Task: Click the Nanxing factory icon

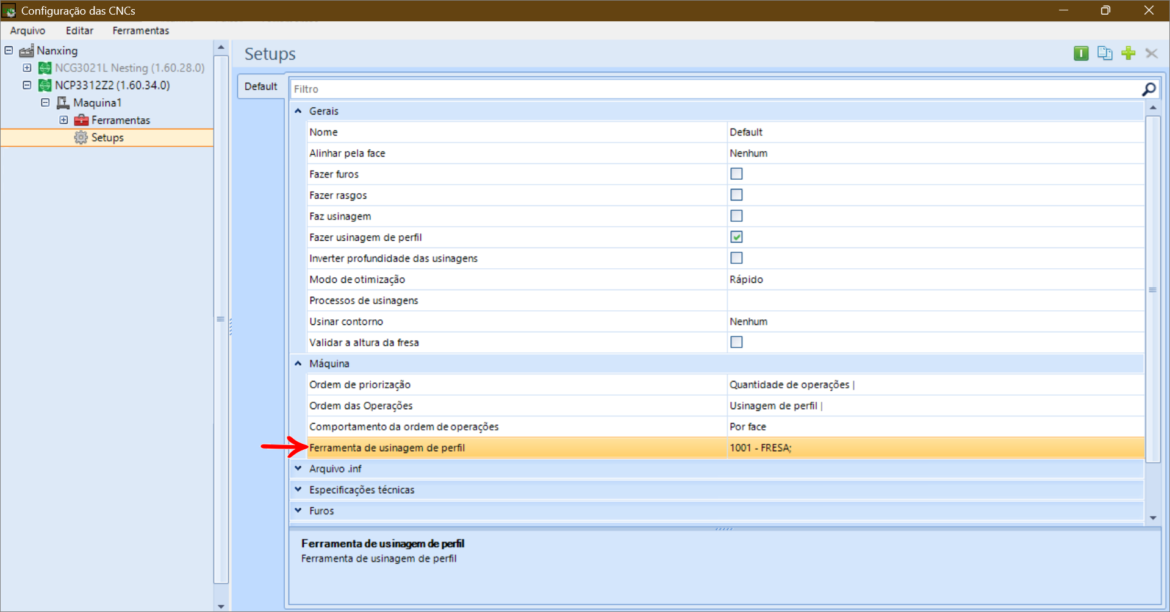Action: (26, 51)
